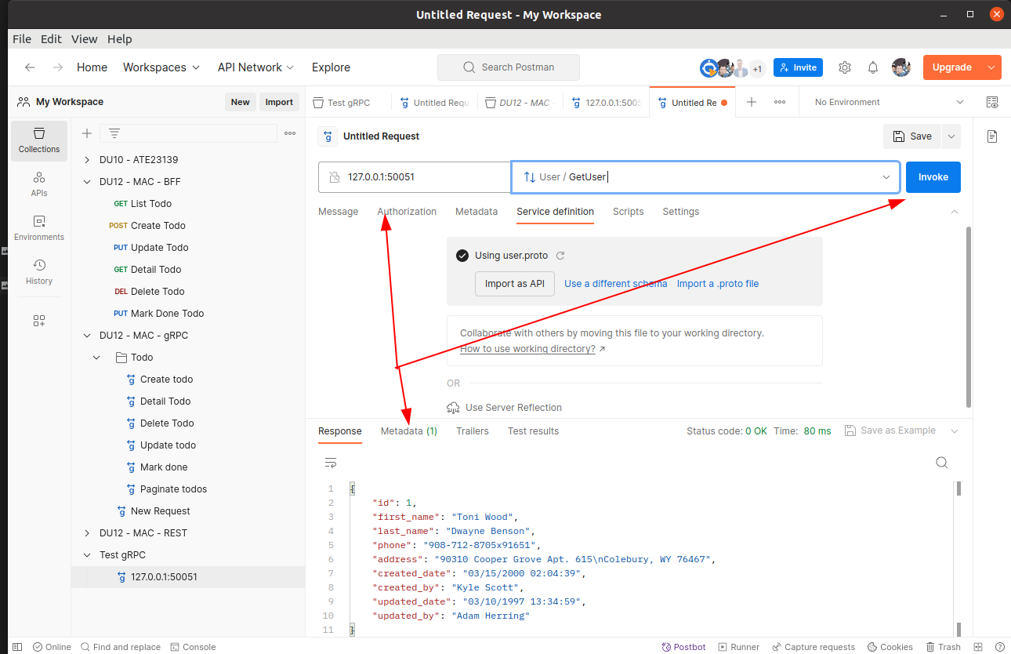This screenshot has height=654, width=1011.
Task: Open the History sidebar panel
Action: click(39, 272)
